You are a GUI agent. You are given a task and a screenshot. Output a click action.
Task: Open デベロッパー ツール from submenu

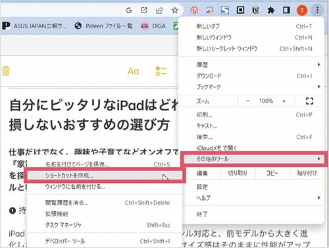point(105,241)
